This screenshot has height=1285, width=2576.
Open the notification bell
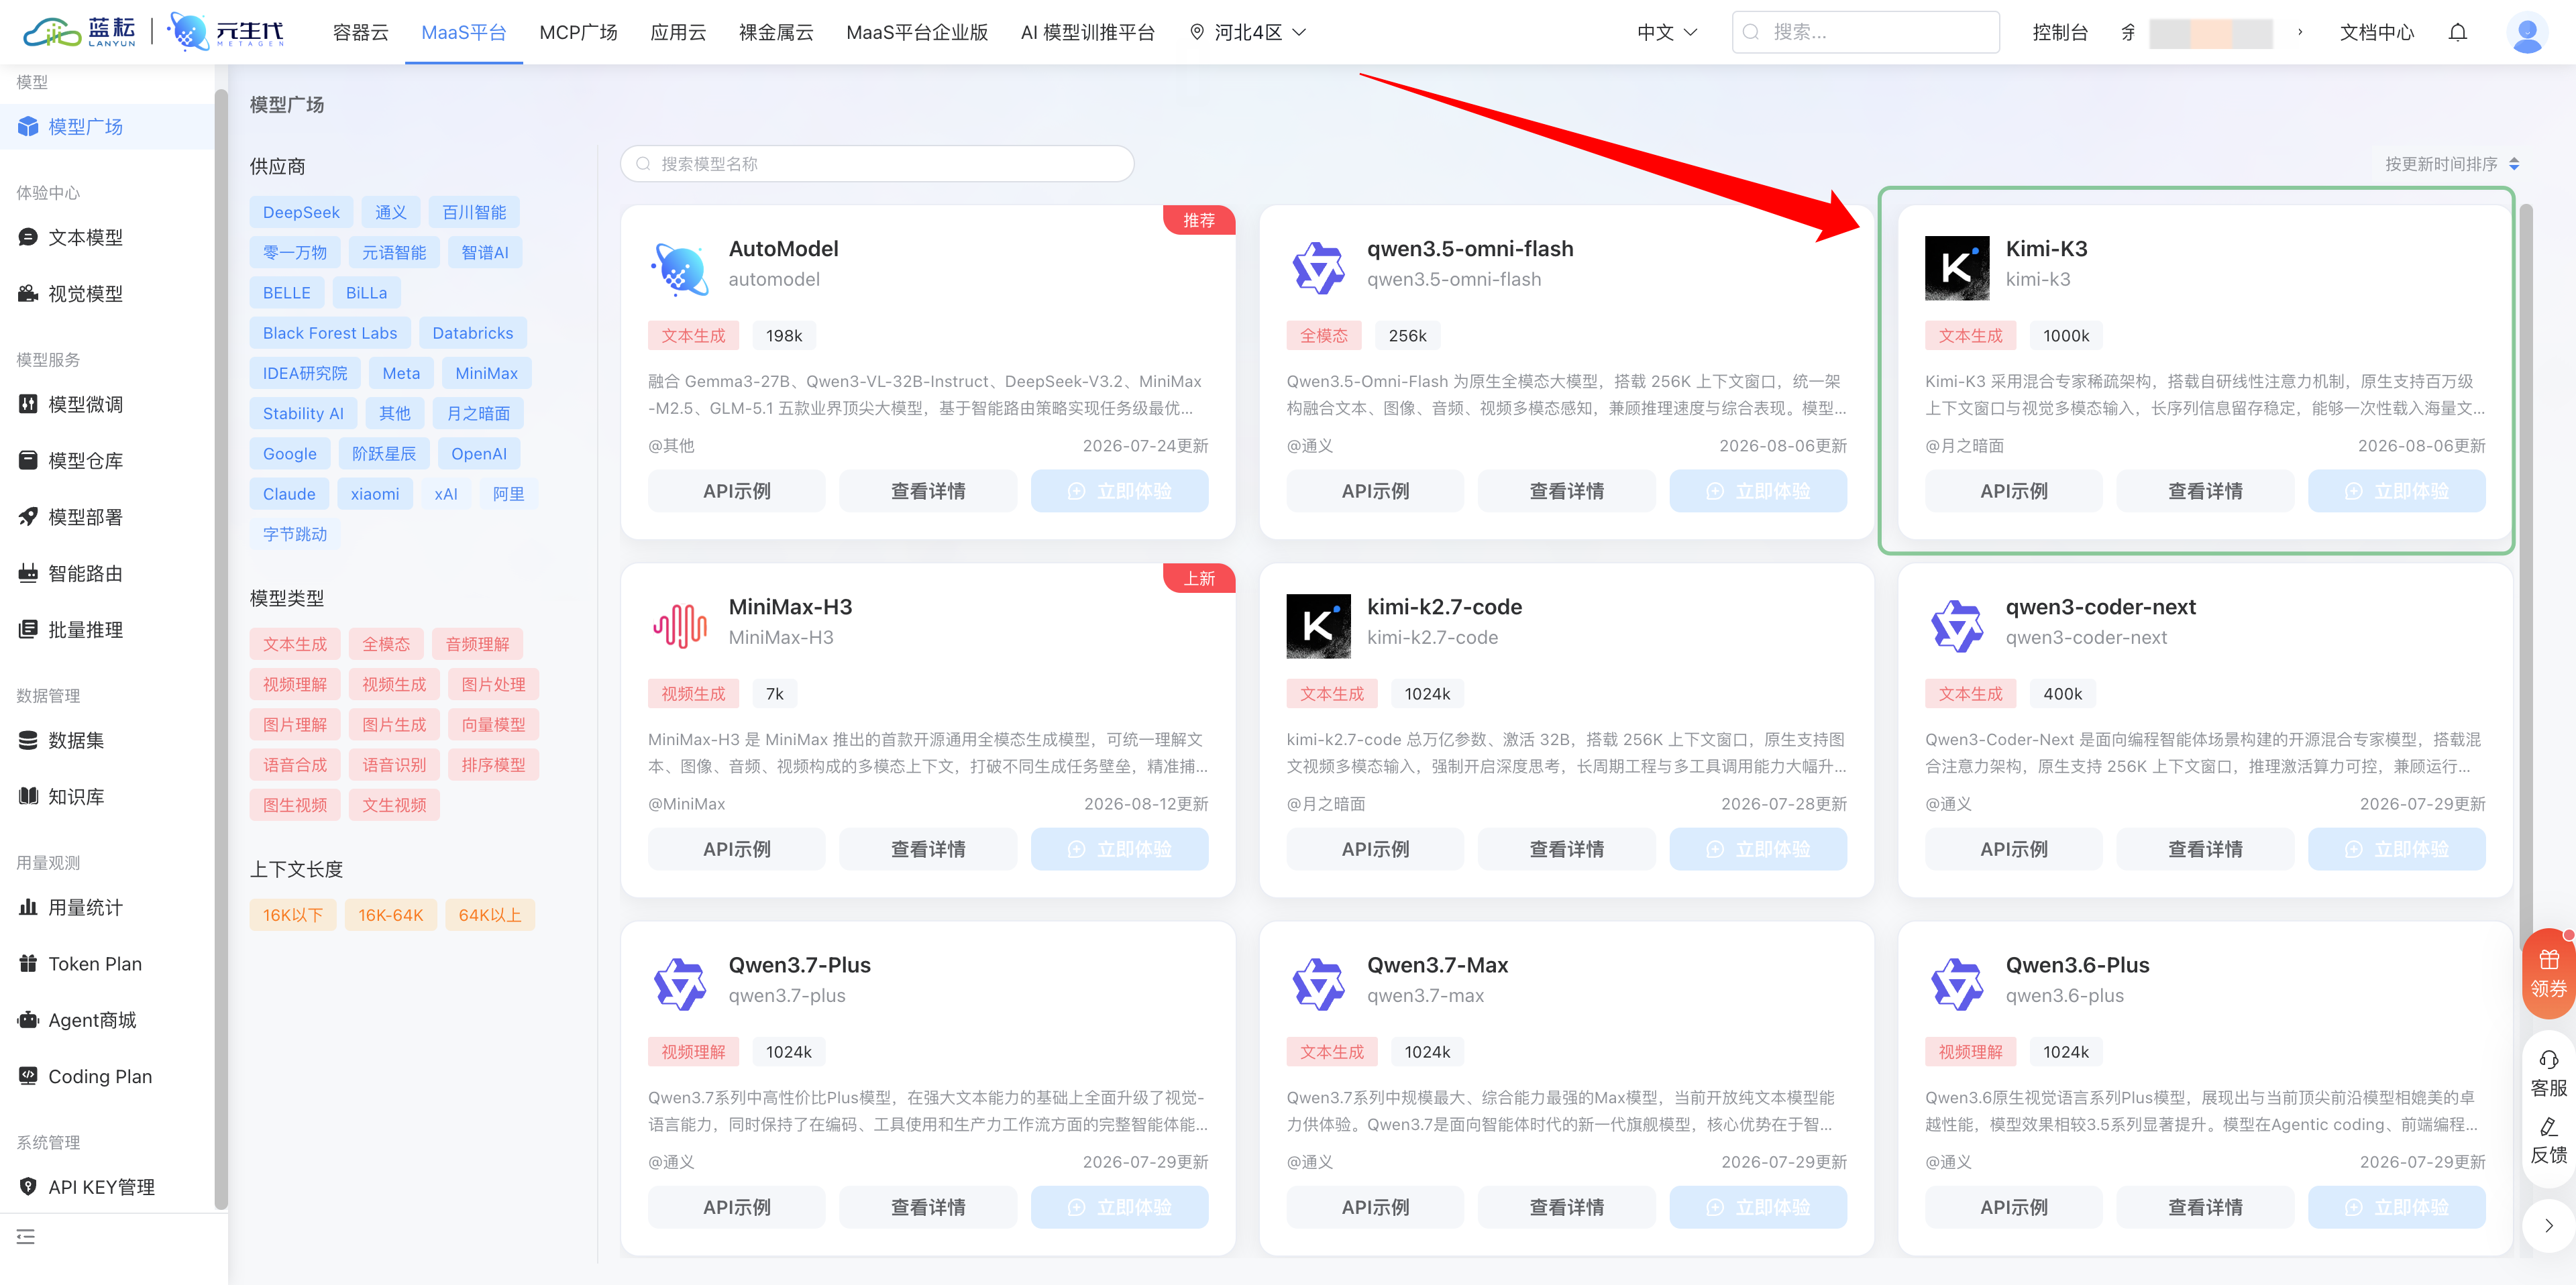click(x=2457, y=32)
